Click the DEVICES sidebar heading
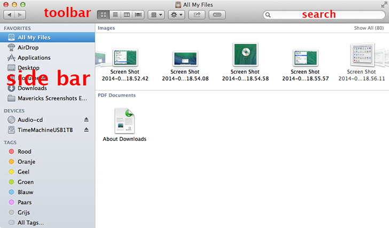Screen dimensions: 389x228 (14, 111)
